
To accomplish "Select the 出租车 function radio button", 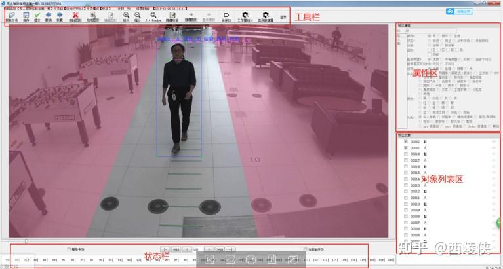I will pyautogui.click(x=439, y=117).
